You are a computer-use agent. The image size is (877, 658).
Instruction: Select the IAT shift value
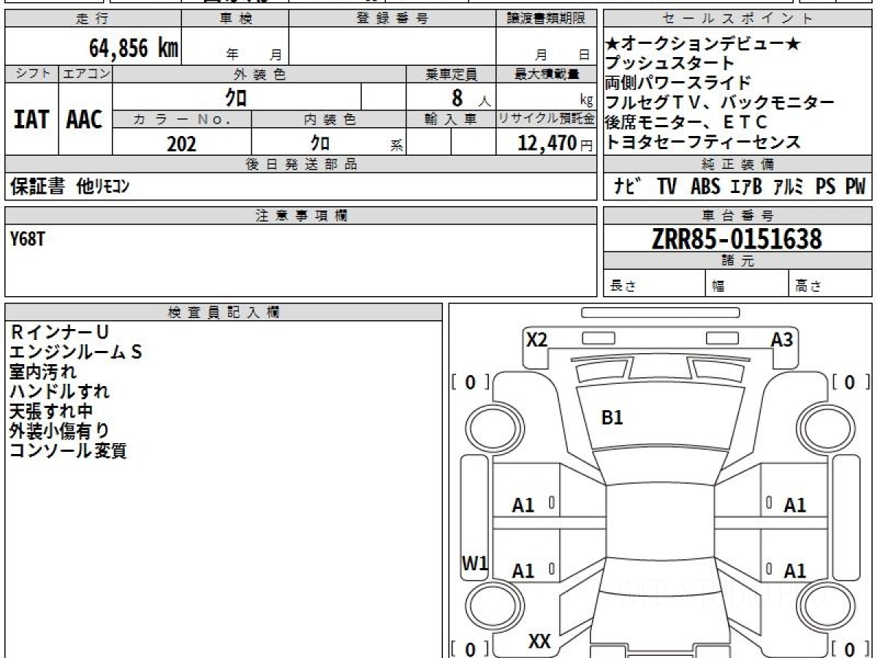[x=31, y=120]
